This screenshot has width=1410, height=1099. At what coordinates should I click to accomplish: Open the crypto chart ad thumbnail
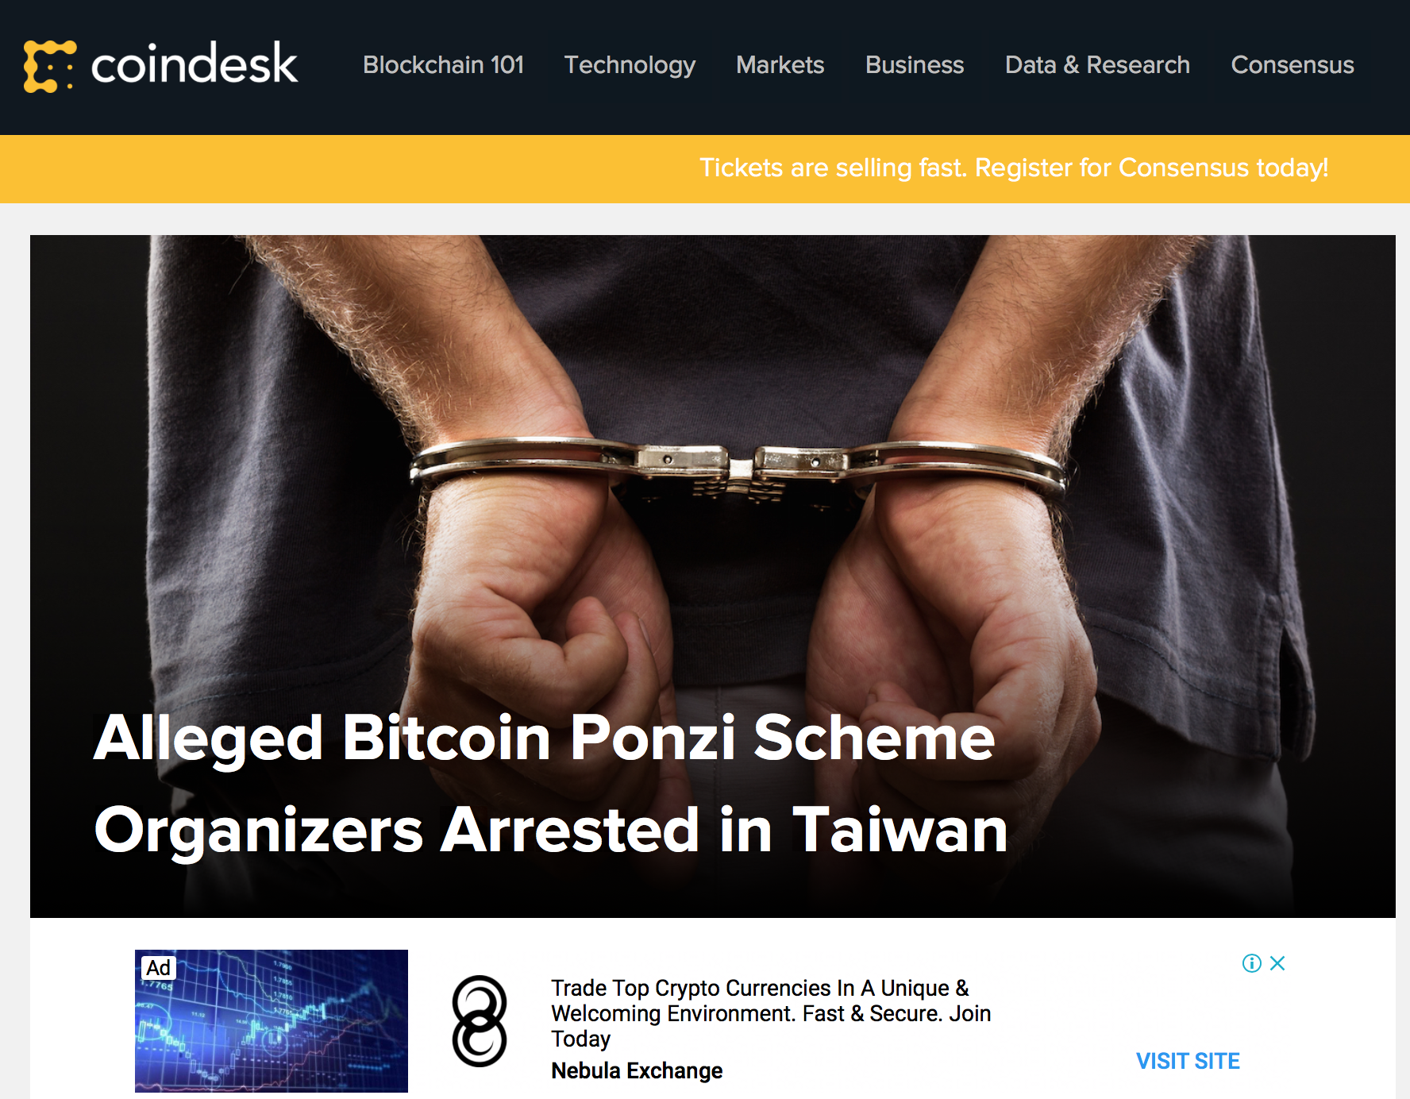coord(272,1021)
